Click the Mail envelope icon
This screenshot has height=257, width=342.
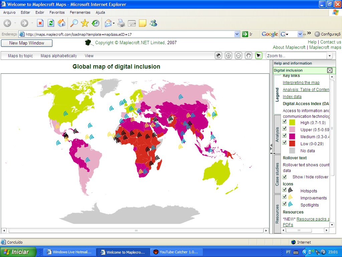click(108, 23)
